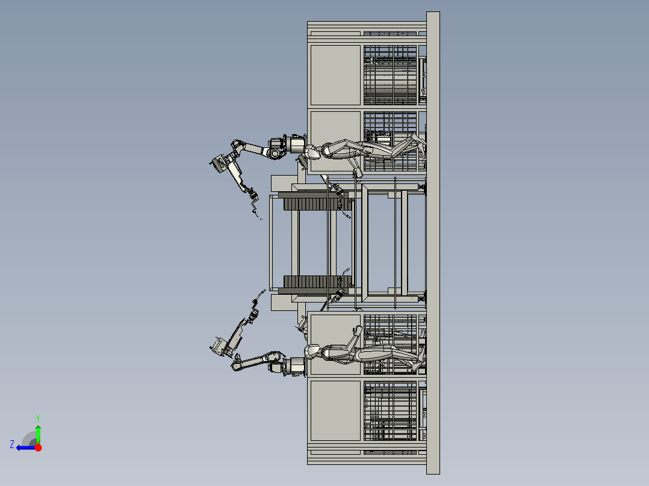Pick the upper mannequin's head
649x486 pixels.
pyautogui.click(x=312, y=153)
